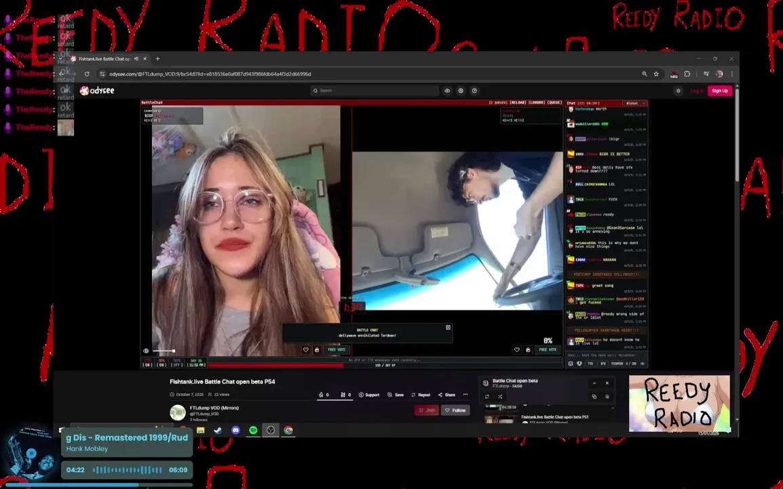Click the red XP progress bar
The image size is (783, 489).
tap(275, 365)
